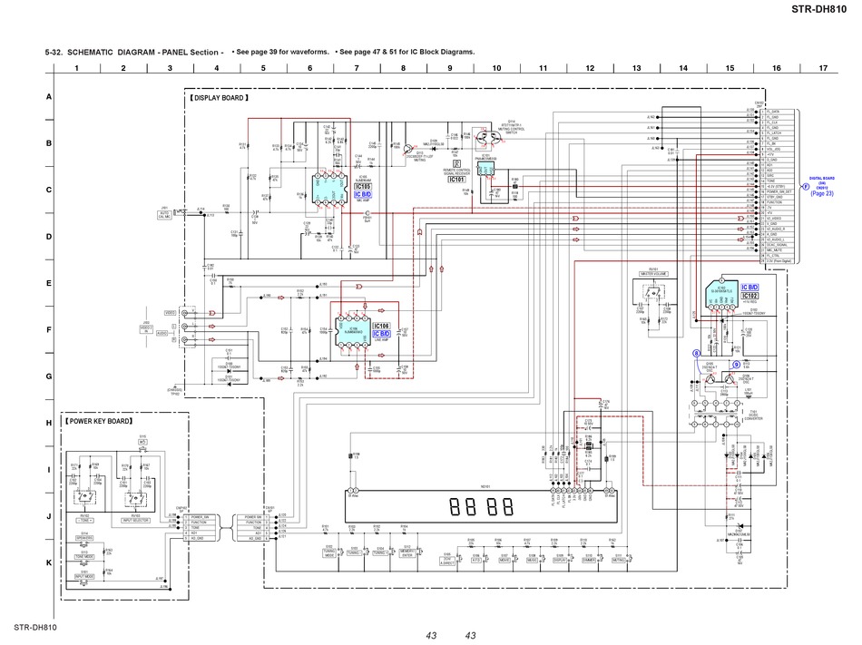Click grid column number 9 in header
Image resolution: width=862 pixels, height=645 pixels.
point(450,68)
